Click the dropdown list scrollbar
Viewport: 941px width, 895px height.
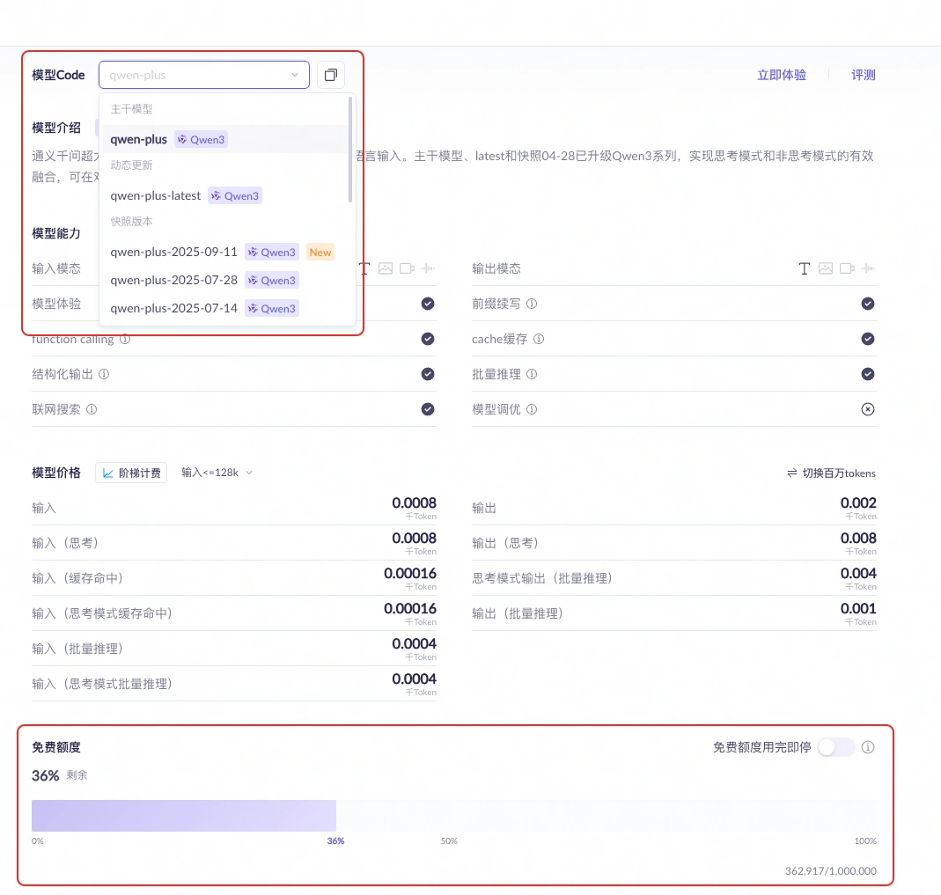349,150
